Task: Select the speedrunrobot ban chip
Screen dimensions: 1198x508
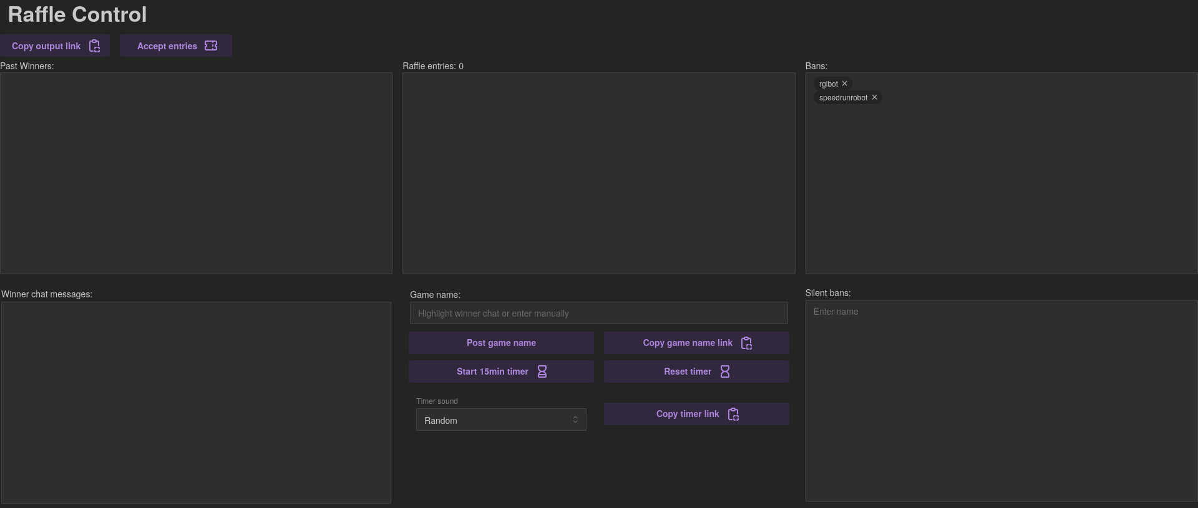Action: tap(842, 98)
